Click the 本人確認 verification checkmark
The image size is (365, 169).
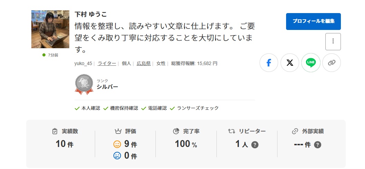click(78, 108)
